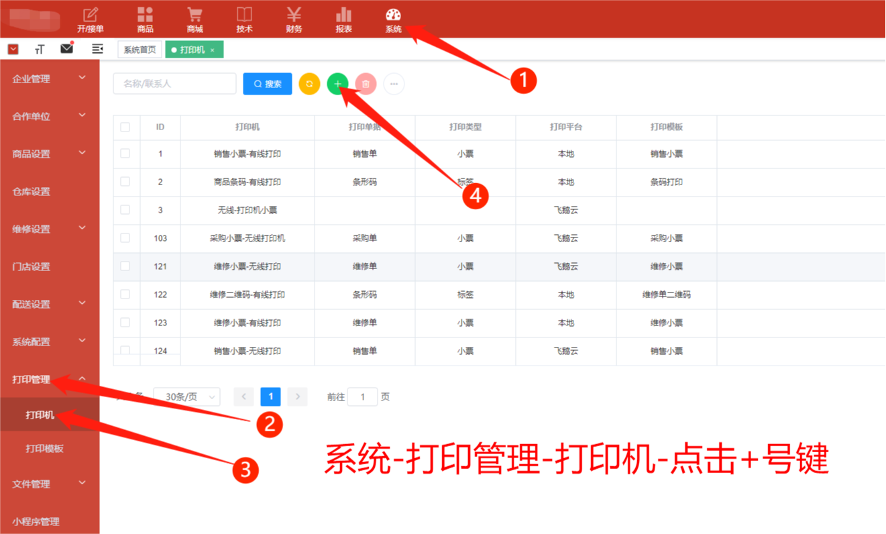Select the 商品条码-有线打印 cell

tap(247, 182)
